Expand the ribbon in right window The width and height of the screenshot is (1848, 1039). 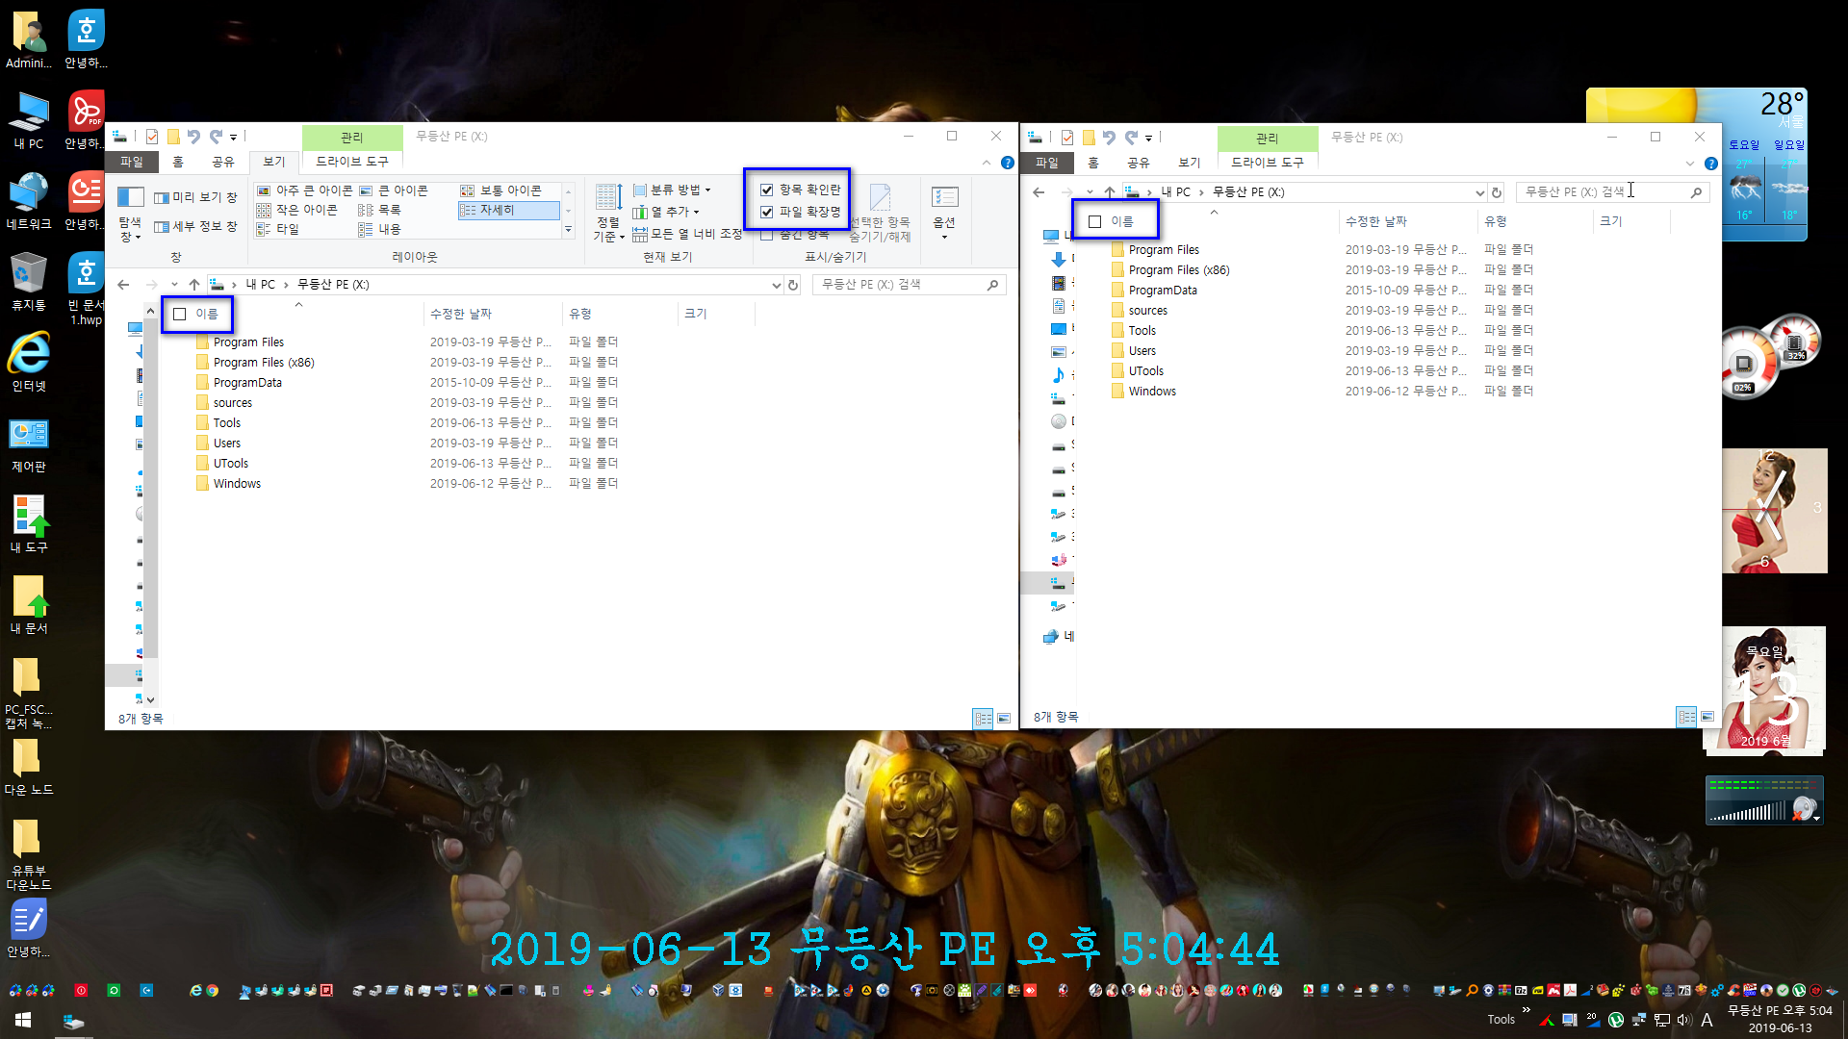[x=1689, y=164]
